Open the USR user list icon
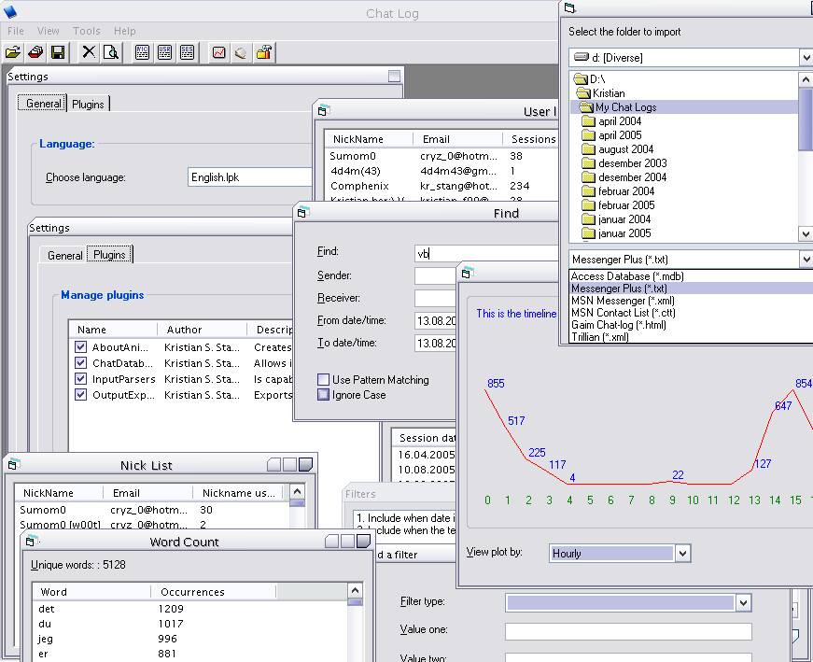Image resolution: width=813 pixels, height=662 pixels. [x=165, y=52]
